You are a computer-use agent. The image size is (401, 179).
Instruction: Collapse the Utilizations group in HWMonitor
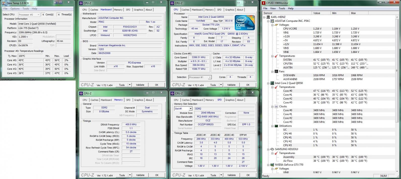tap(272, 126)
